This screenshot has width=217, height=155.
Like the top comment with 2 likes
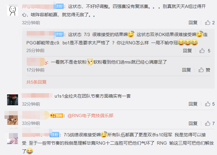coord(208,22)
